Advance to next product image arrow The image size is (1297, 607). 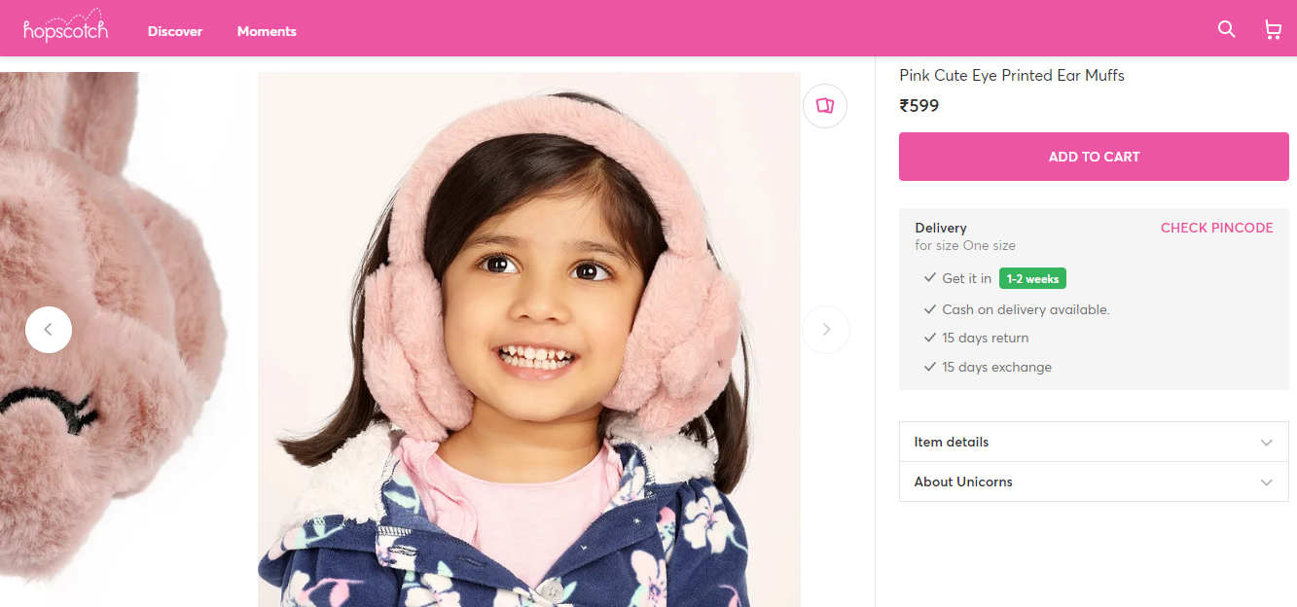pos(826,330)
